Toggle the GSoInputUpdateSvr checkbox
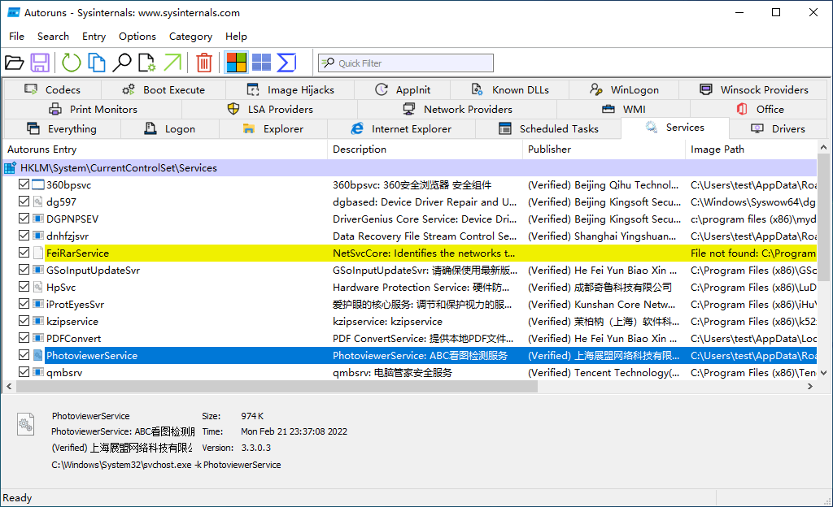The height and width of the screenshot is (507, 833). tap(24, 270)
